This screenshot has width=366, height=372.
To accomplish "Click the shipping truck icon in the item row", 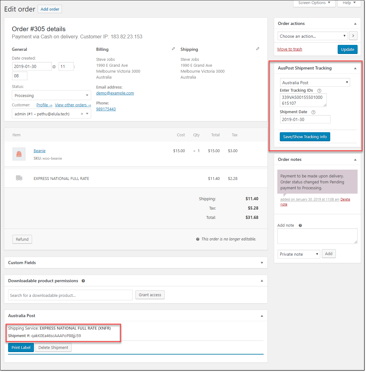I will pos(19,178).
